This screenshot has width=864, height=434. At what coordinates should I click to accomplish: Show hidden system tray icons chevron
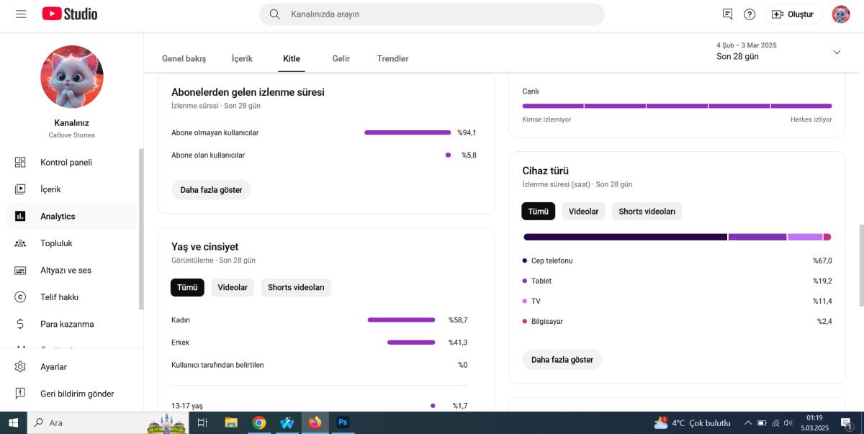pos(747,423)
